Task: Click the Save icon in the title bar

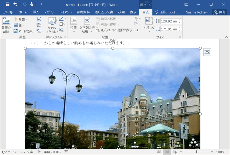Action: pos(8,4)
